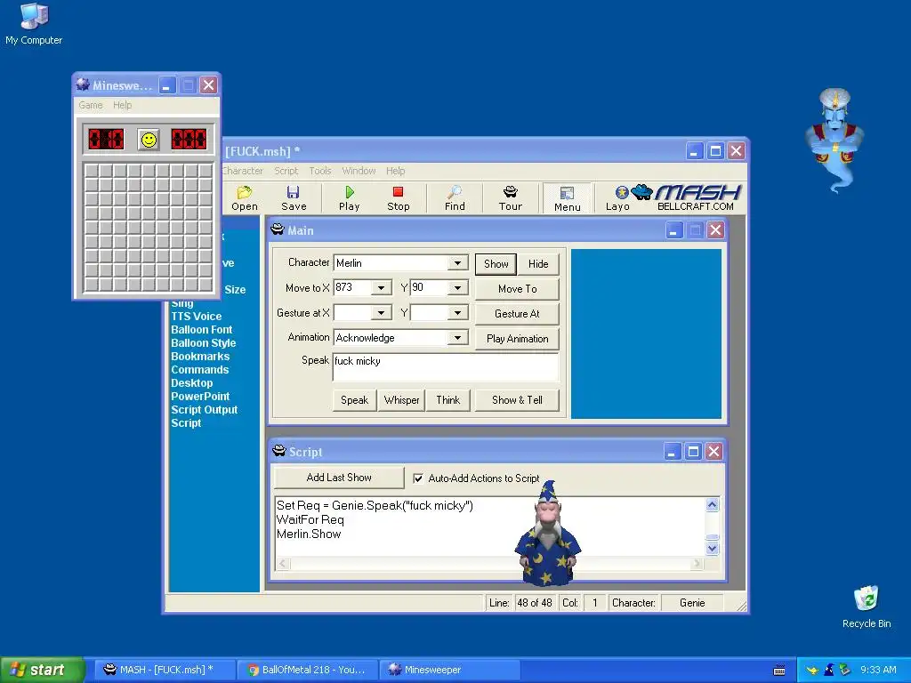Open the My Computer desktop icon
911x683 pixels.
pos(34,24)
